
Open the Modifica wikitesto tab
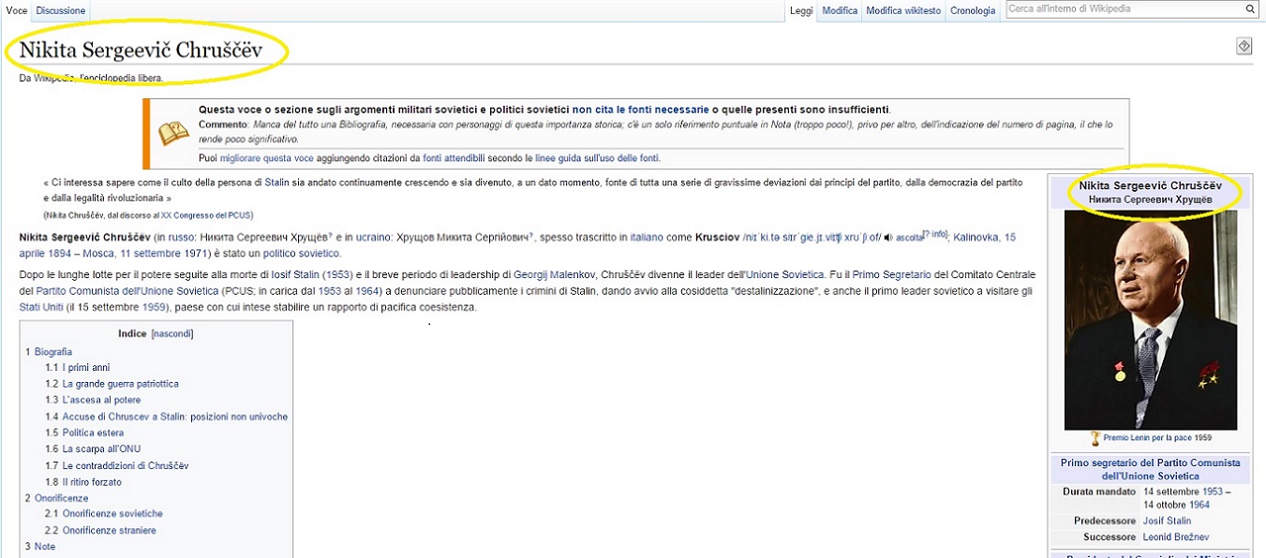pyautogui.click(x=903, y=11)
